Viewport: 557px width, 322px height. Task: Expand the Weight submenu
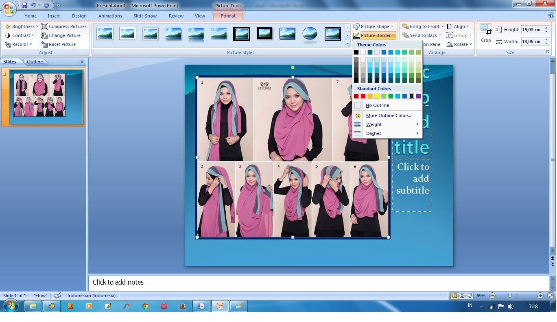click(x=374, y=124)
